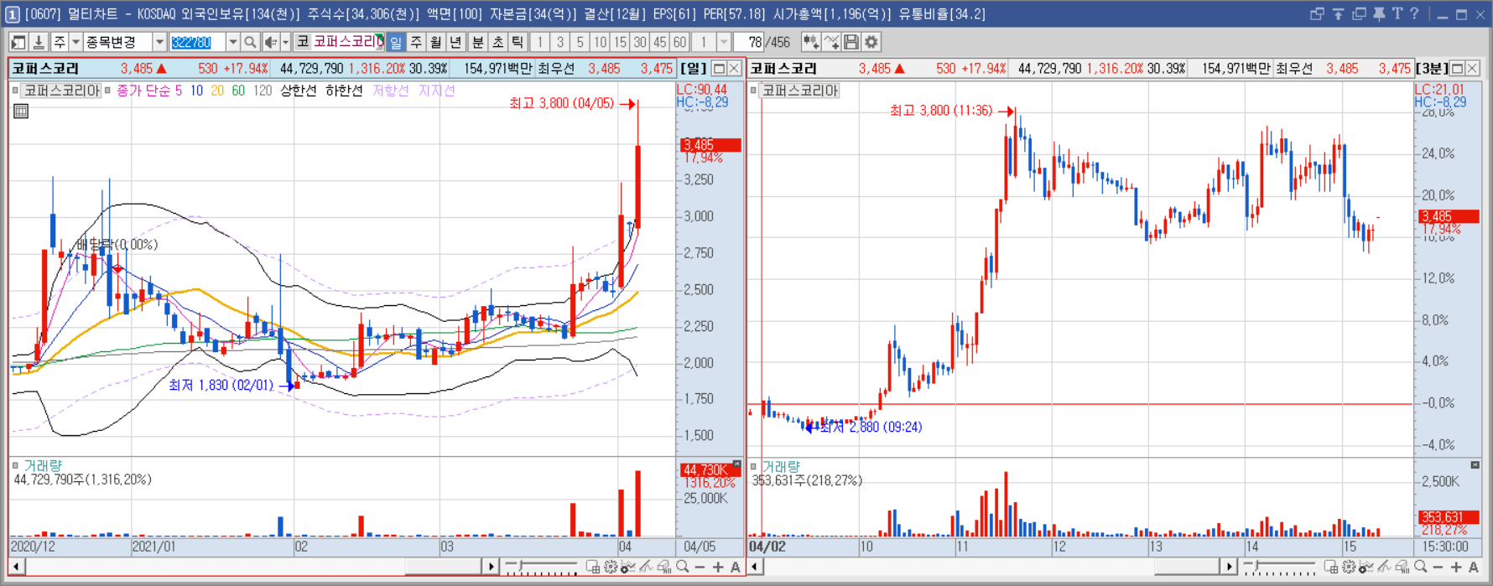This screenshot has width=1493, height=586.
Task: Click the plus zoom-in icon under daily chart
Action: click(718, 568)
